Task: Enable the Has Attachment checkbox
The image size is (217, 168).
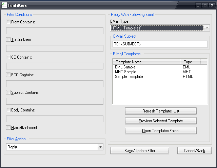Action: [8, 128]
